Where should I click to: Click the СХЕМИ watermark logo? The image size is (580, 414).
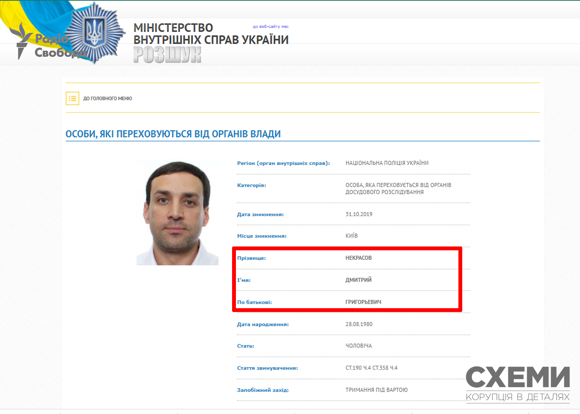coord(517,383)
